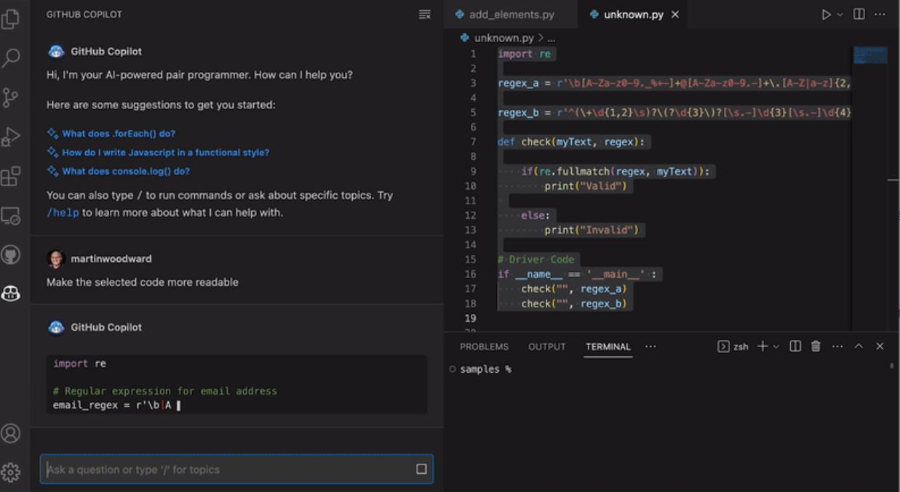Click the samples % terminal prompt
This screenshot has width=900, height=492.
[485, 369]
